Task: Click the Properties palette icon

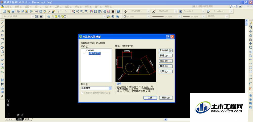Action: pyautogui.click(x=92, y=11)
